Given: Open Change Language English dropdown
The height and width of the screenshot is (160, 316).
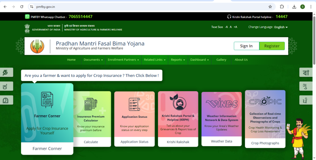Looking at the screenshot, I should pyautogui.click(x=281, y=27).
